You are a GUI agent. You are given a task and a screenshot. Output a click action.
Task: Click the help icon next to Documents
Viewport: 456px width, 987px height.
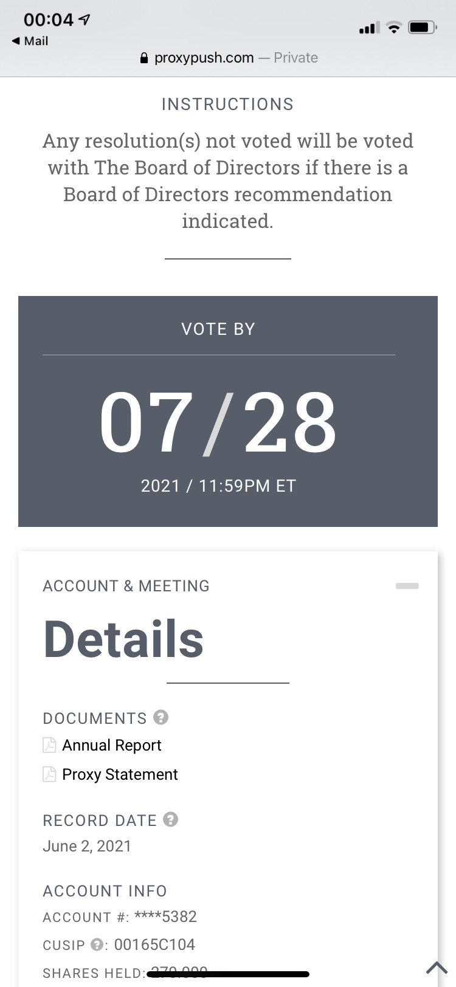pos(161,717)
